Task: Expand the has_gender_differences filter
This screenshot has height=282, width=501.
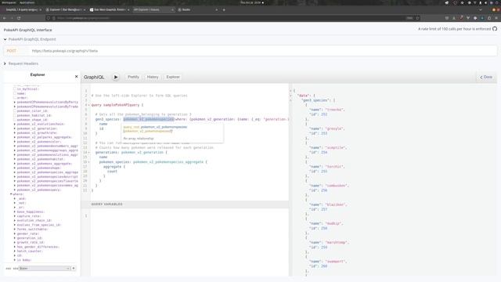Action: point(15,247)
